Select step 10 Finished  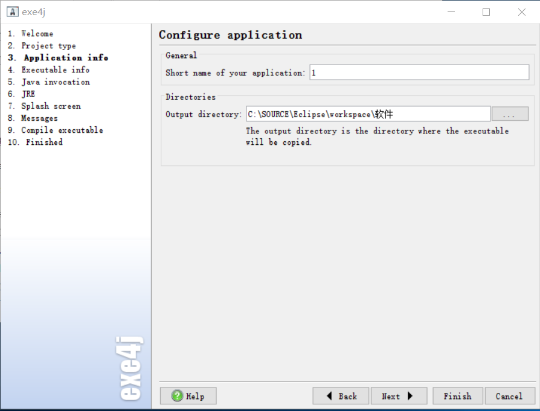pos(35,142)
